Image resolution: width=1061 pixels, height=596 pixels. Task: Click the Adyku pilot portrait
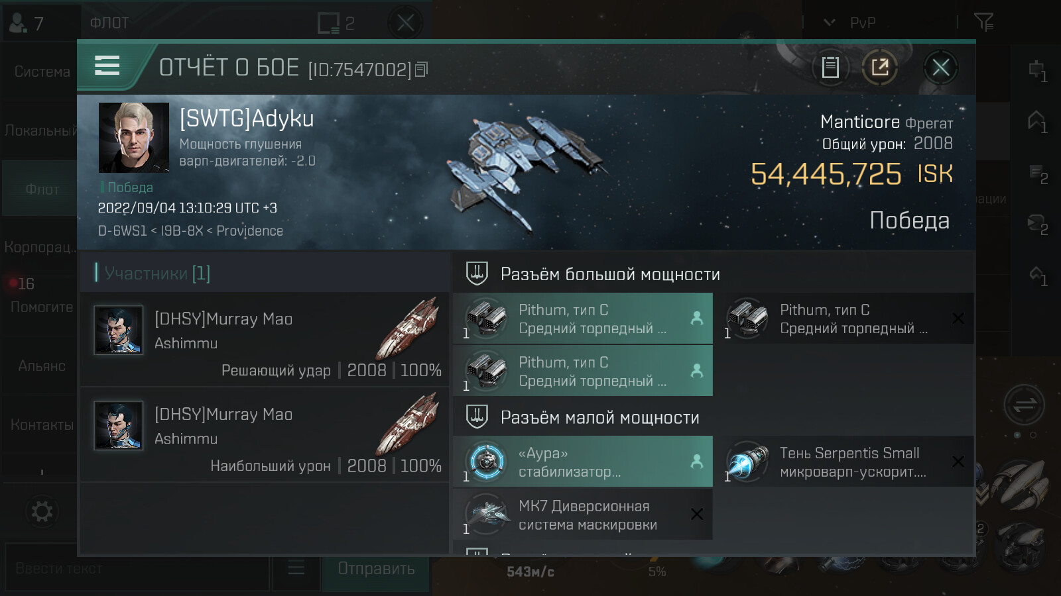pos(134,138)
